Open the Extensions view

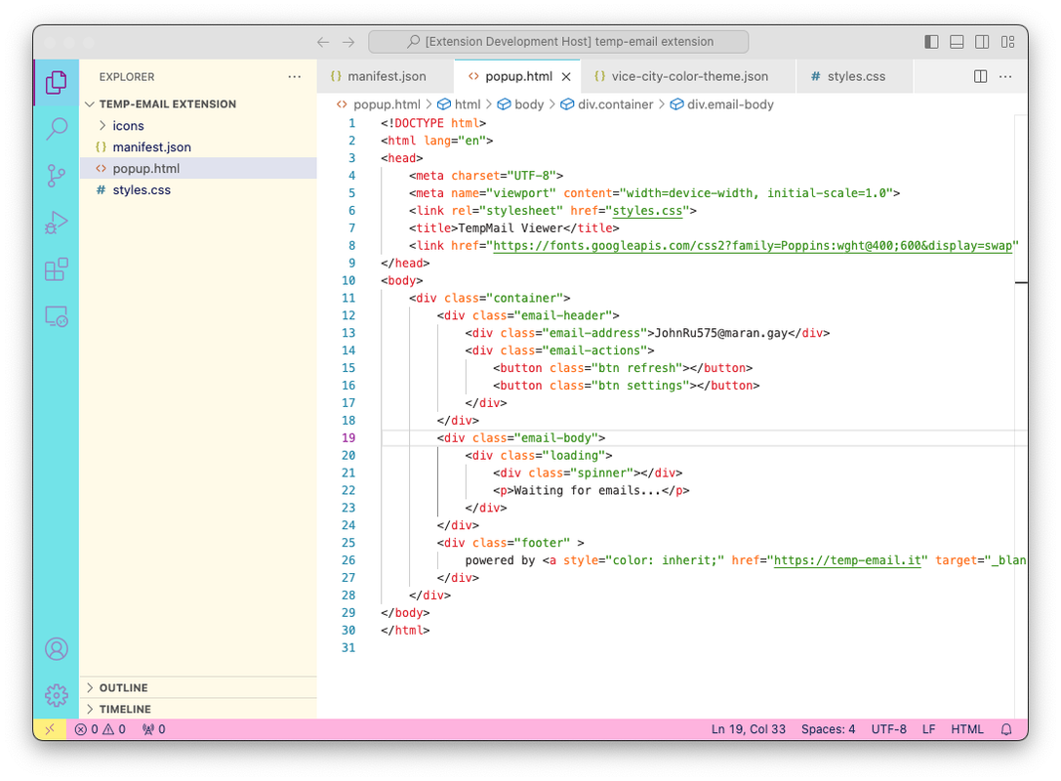tap(57, 268)
